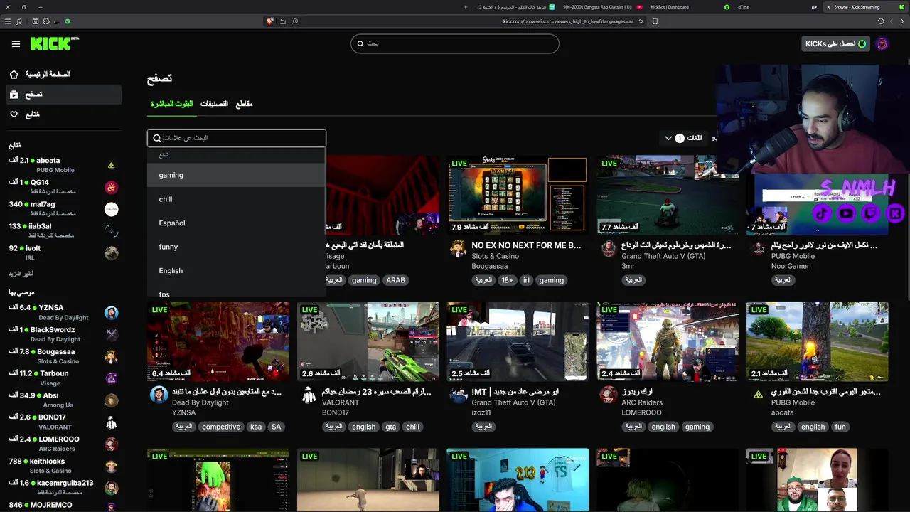Select gaming from tag suggestions list
This screenshot has width=910, height=512.
[x=236, y=175]
